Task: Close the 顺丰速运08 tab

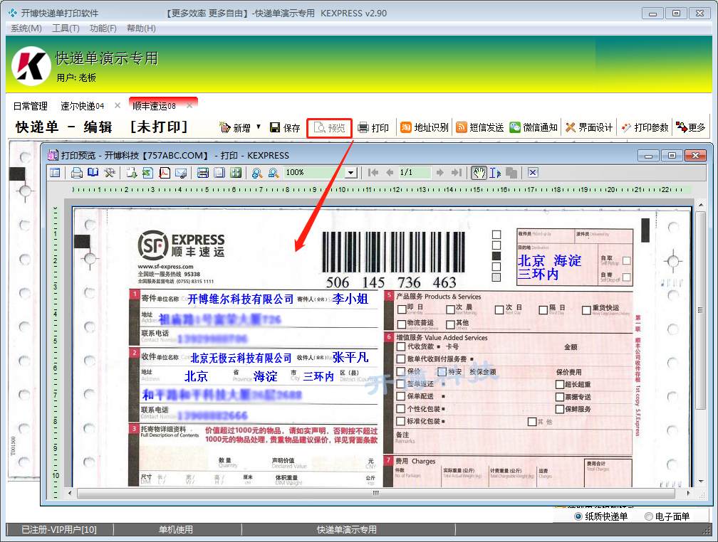Action: 189,106
